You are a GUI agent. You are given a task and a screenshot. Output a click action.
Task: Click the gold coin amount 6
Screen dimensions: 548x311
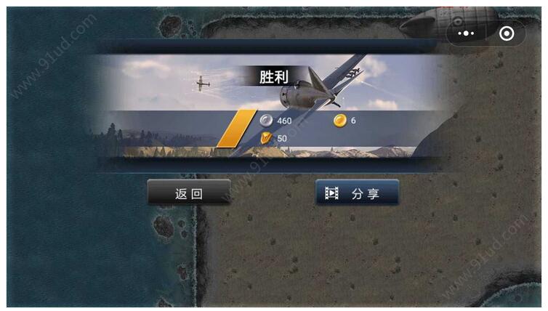pyautogui.click(x=353, y=121)
